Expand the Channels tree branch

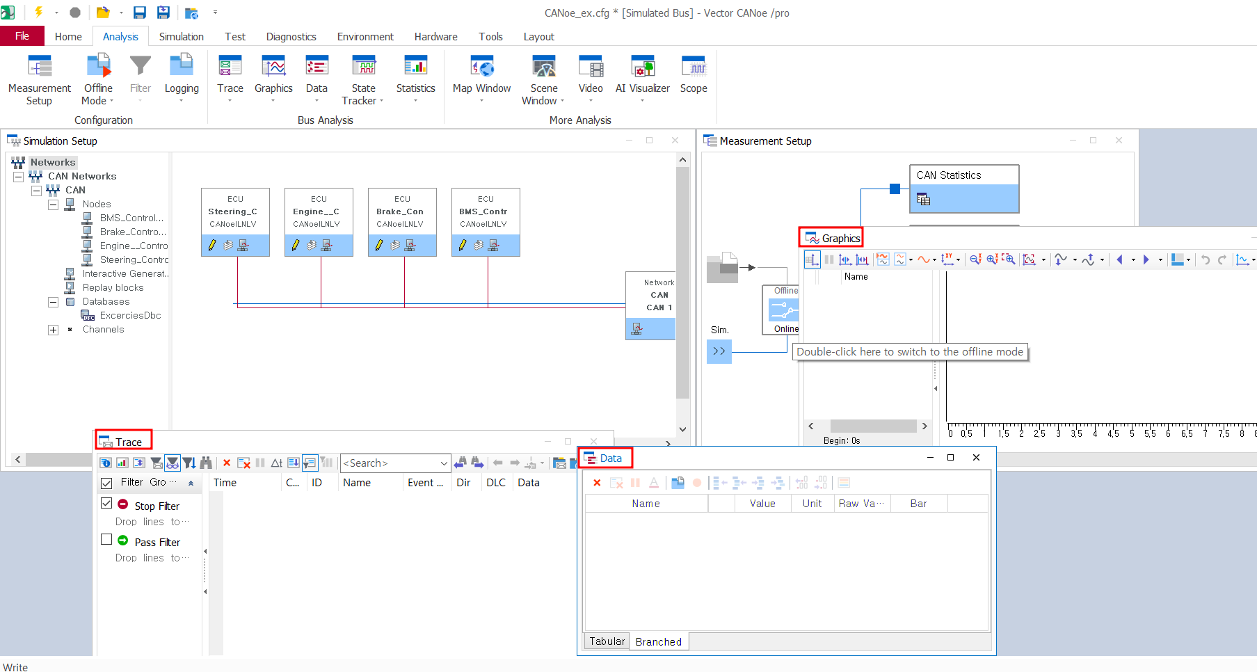click(x=53, y=330)
